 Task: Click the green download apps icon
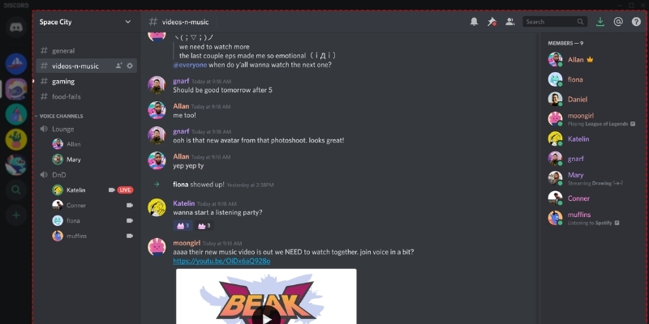point(600,22)
